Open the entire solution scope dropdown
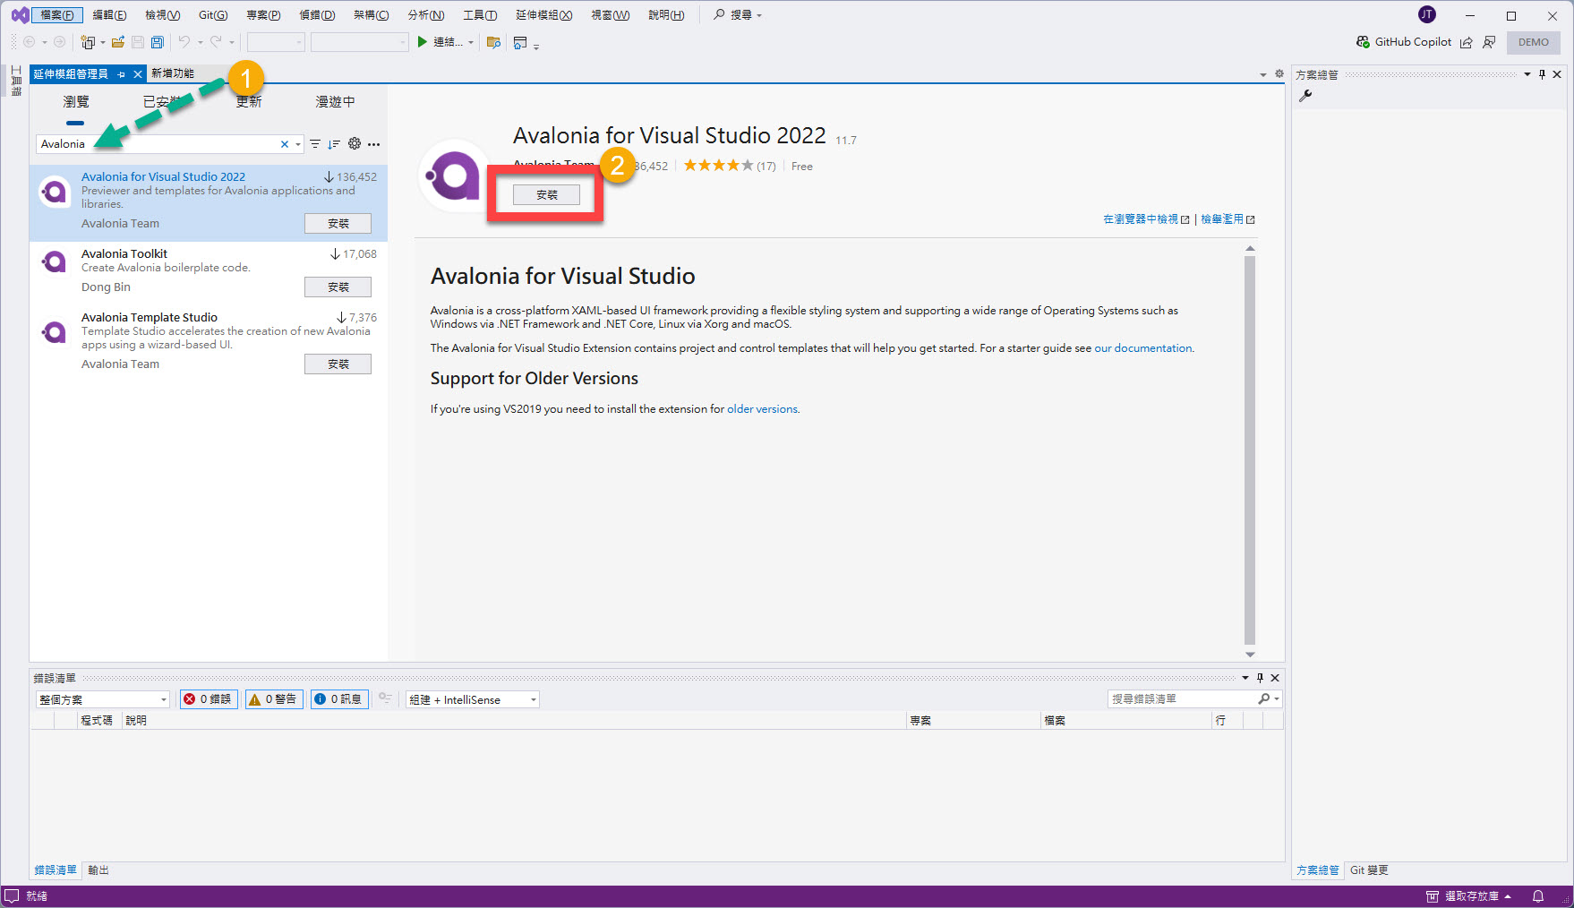Viewport: 1574px width, 908px height. (102, 699)
